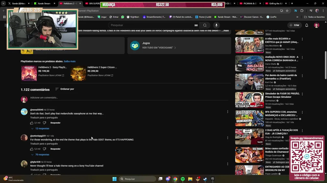Viewport: 327px width, 183px height.
Task: Play the Avaliação NOVO ONIX 2026 thumbnail
Action: pos(249,63)
